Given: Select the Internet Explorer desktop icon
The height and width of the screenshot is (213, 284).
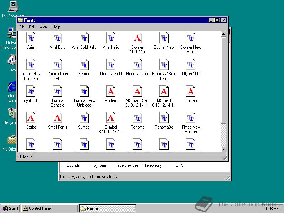Looking at the screenshot, I should point(11,92).
